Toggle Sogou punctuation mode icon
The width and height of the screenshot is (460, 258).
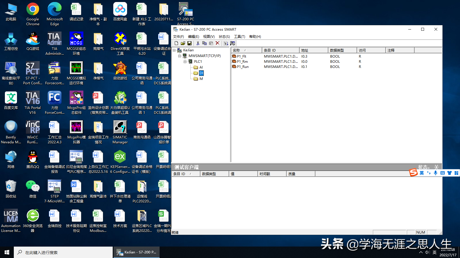pyautogui.click(x=429, y=173)
